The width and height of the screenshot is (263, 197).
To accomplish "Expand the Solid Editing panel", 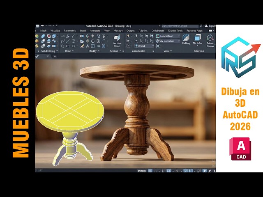I will [x=49, y=51].
